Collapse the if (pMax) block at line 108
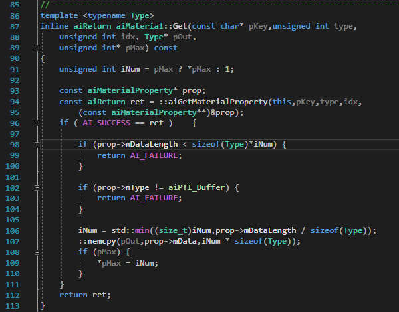 (x=37, y=252)
